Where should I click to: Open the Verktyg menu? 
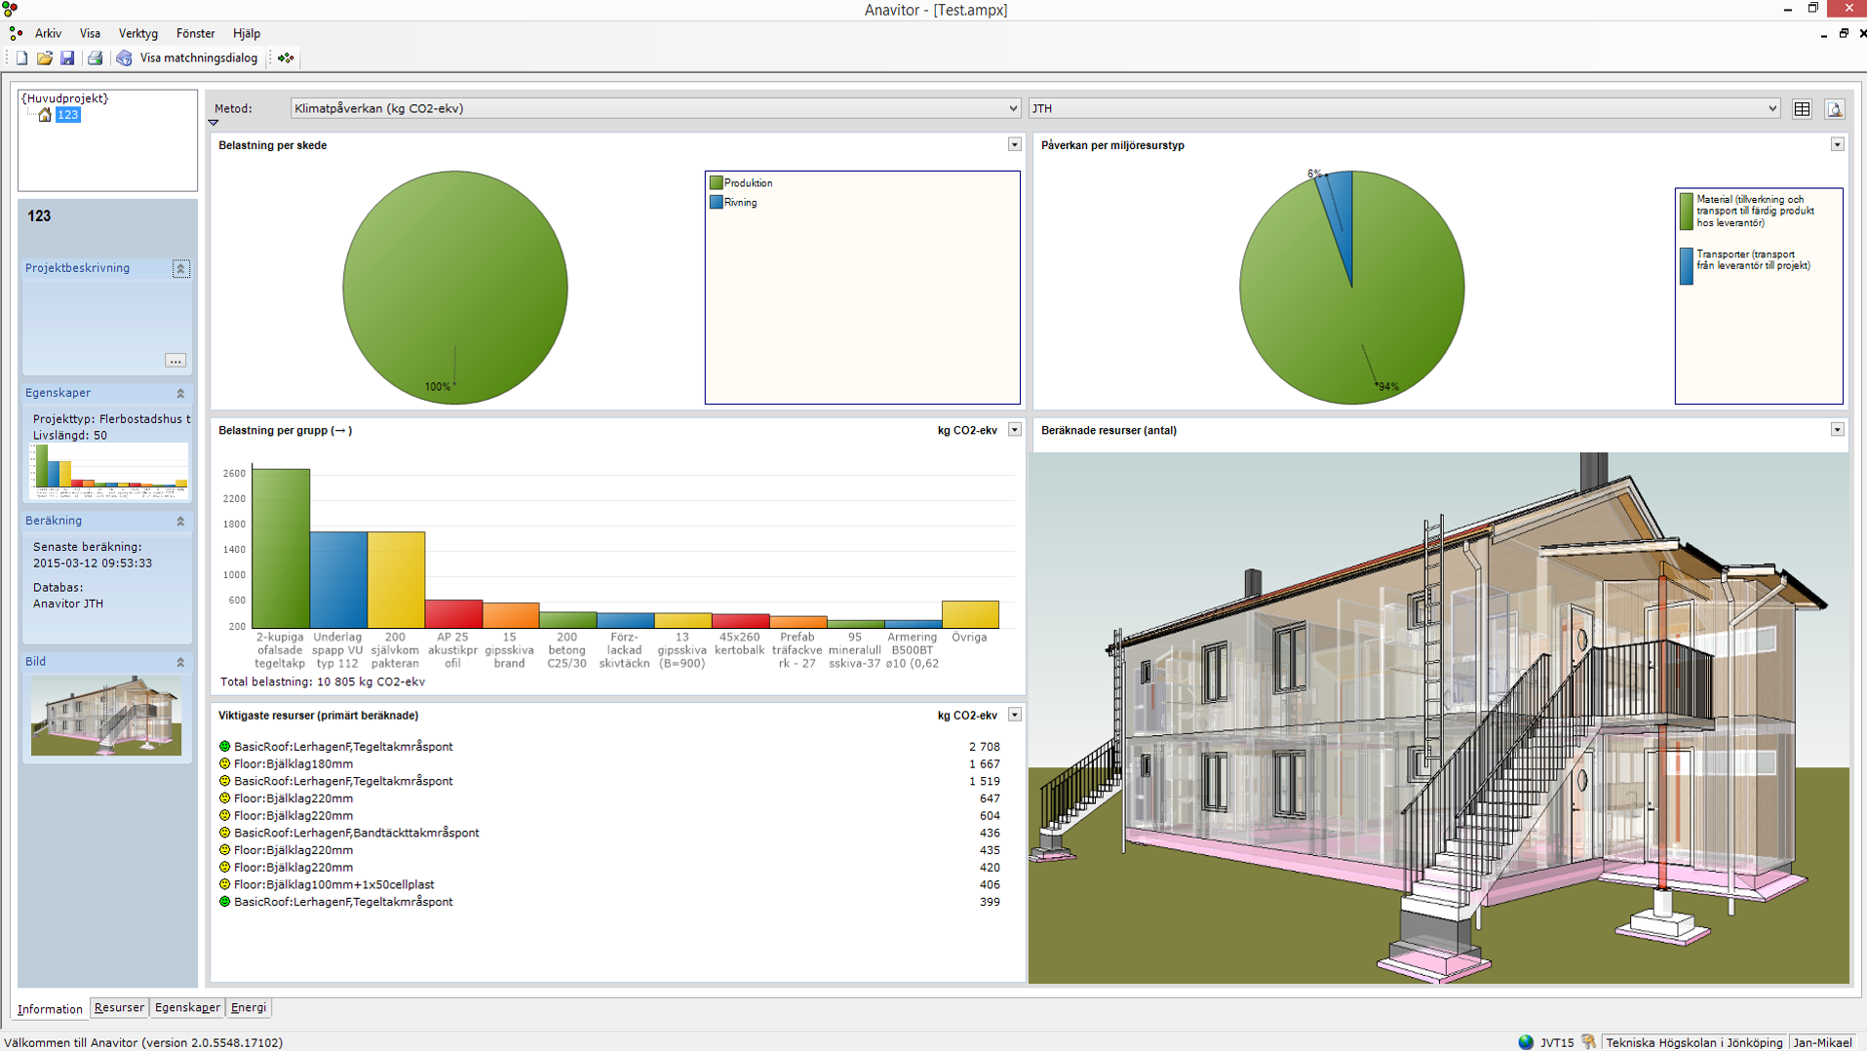click(137, 33)
